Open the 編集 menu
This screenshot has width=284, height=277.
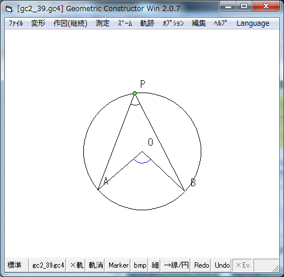click(199, 23)
